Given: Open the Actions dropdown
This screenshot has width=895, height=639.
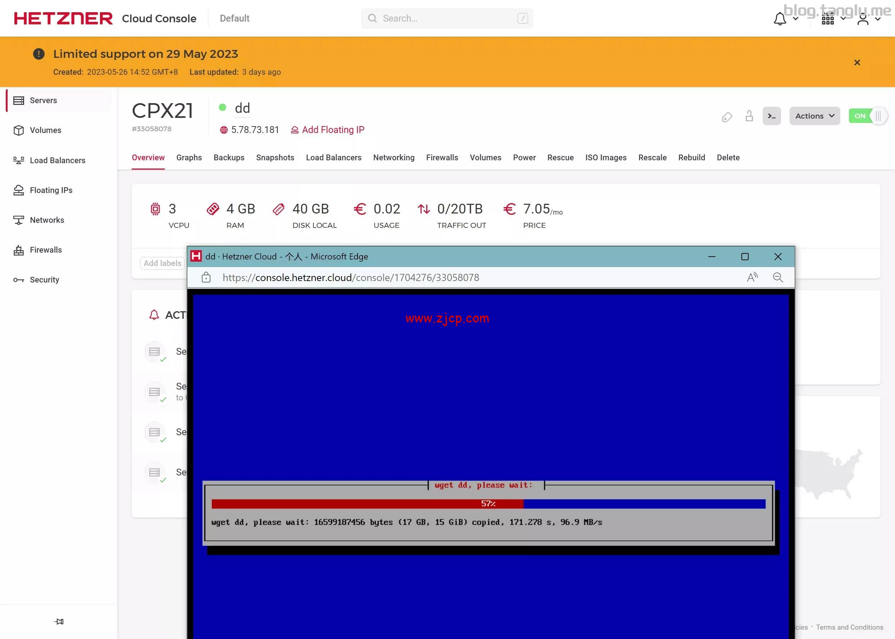Looking at the screenshot, I should [x=814, y=116].
